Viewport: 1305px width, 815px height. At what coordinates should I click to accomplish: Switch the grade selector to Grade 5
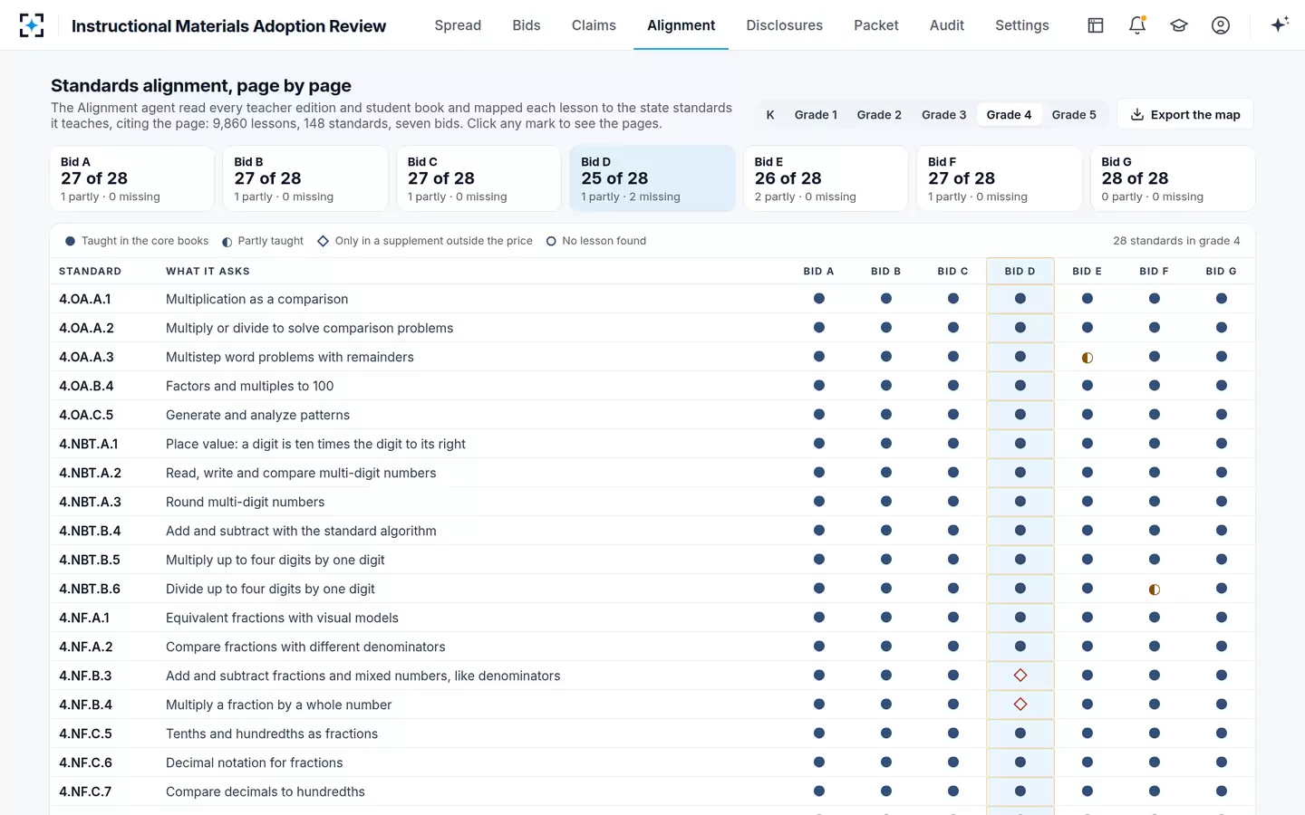coord(1074,115)
